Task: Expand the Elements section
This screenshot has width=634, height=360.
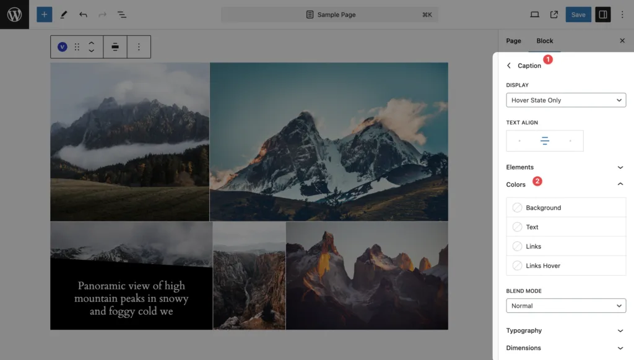Action: (x=565, y=167)
